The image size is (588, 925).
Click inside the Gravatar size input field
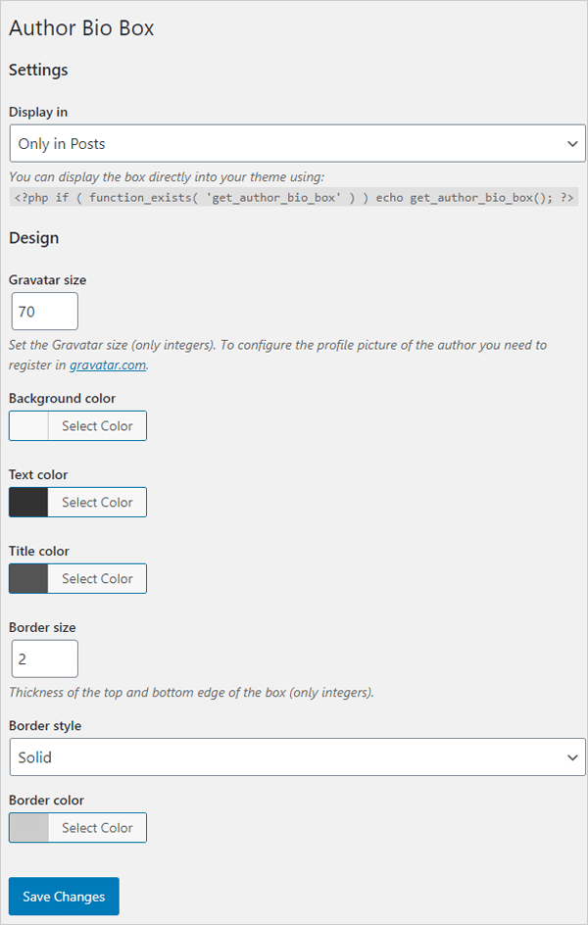coord(44,311)
